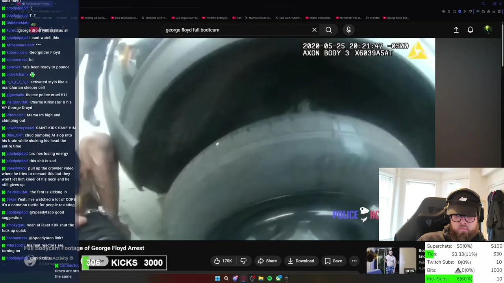The width and height of the screenshot is (504, 283).
Task: Open the Xbox app from the taskbar
Action: 279,278
